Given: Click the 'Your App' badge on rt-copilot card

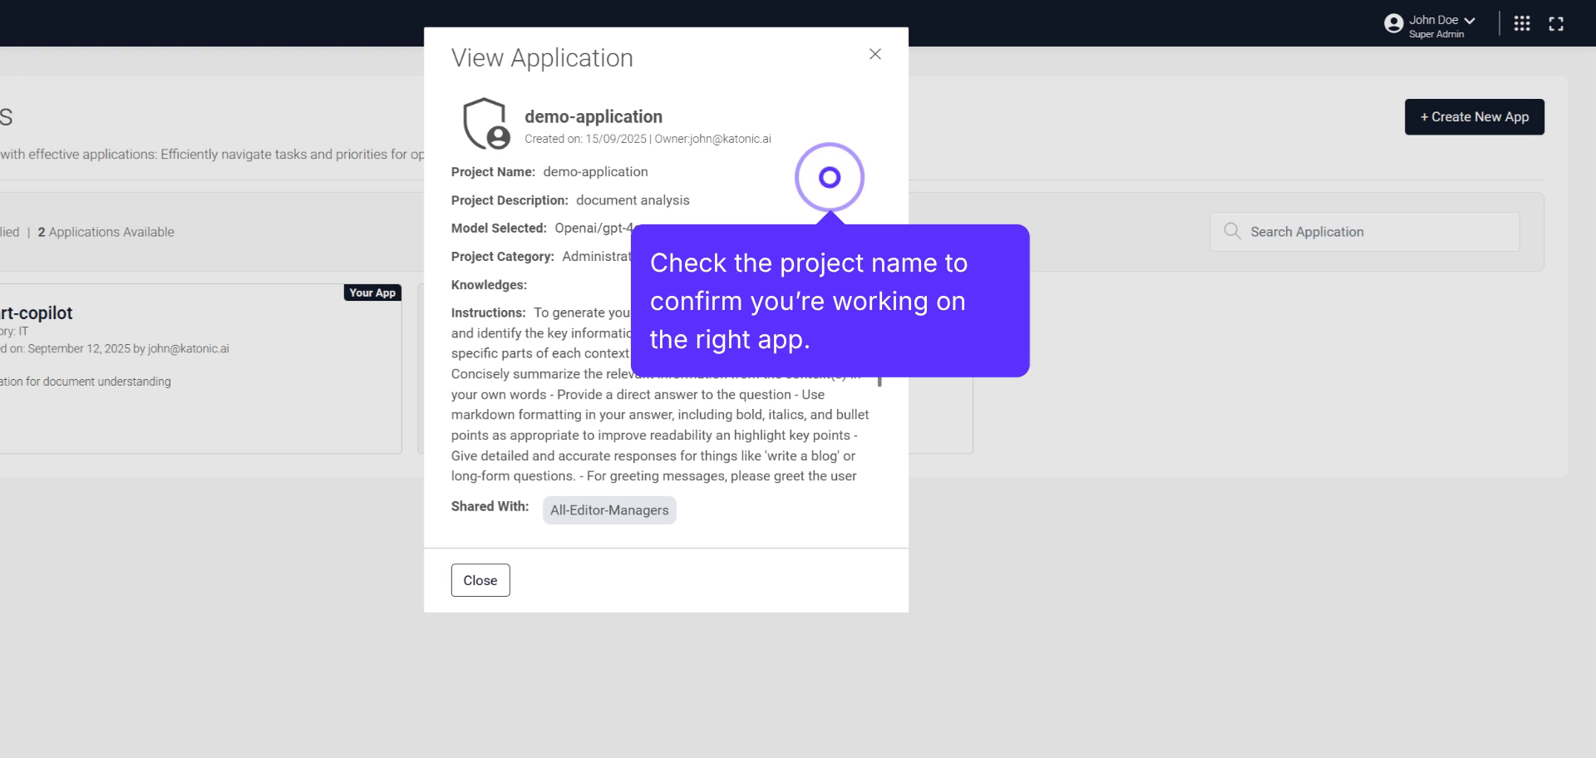Looking at the screenshot, I should point(372,293).
